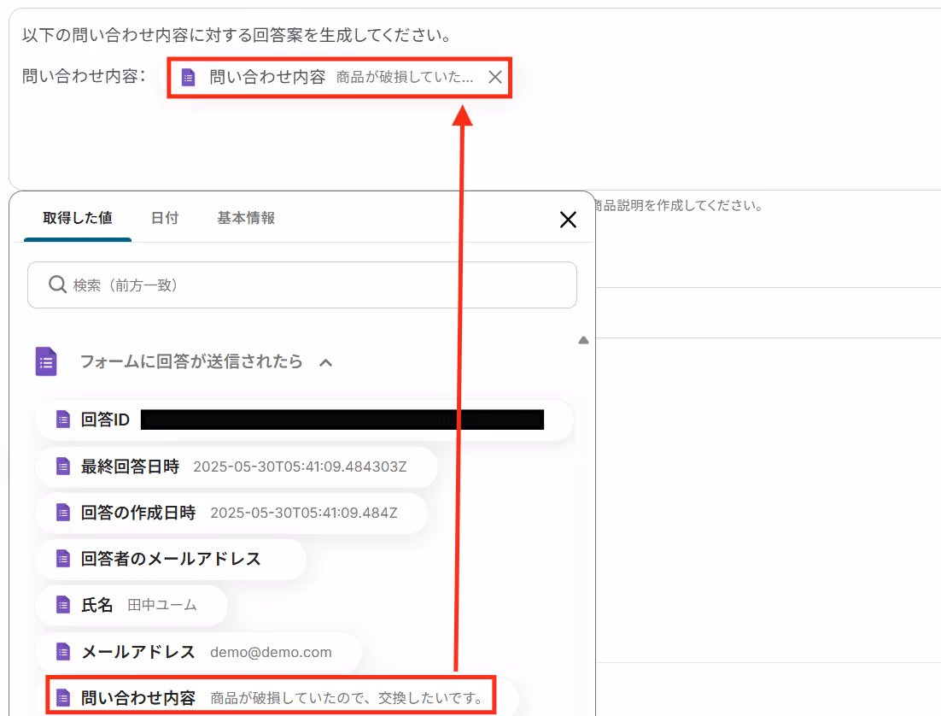Select the 最終回答日時 value
941x716 pixels.
pyautogui.click(x=236, y=467)
